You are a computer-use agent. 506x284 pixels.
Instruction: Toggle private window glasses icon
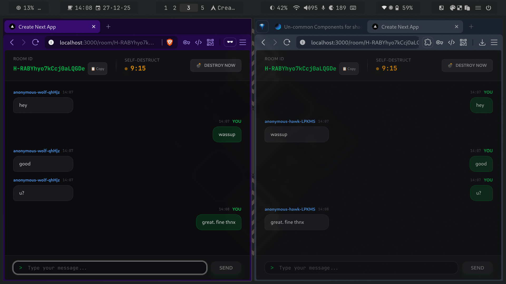click(230, 42)
